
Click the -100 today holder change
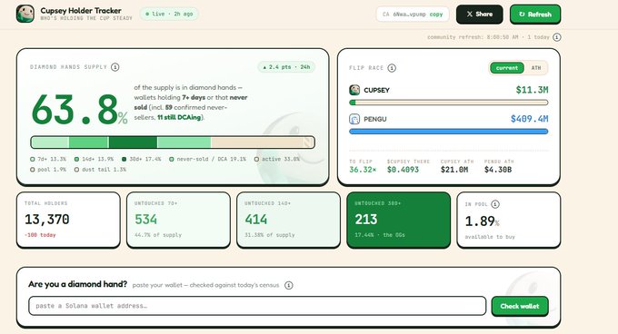pos(40,235)
